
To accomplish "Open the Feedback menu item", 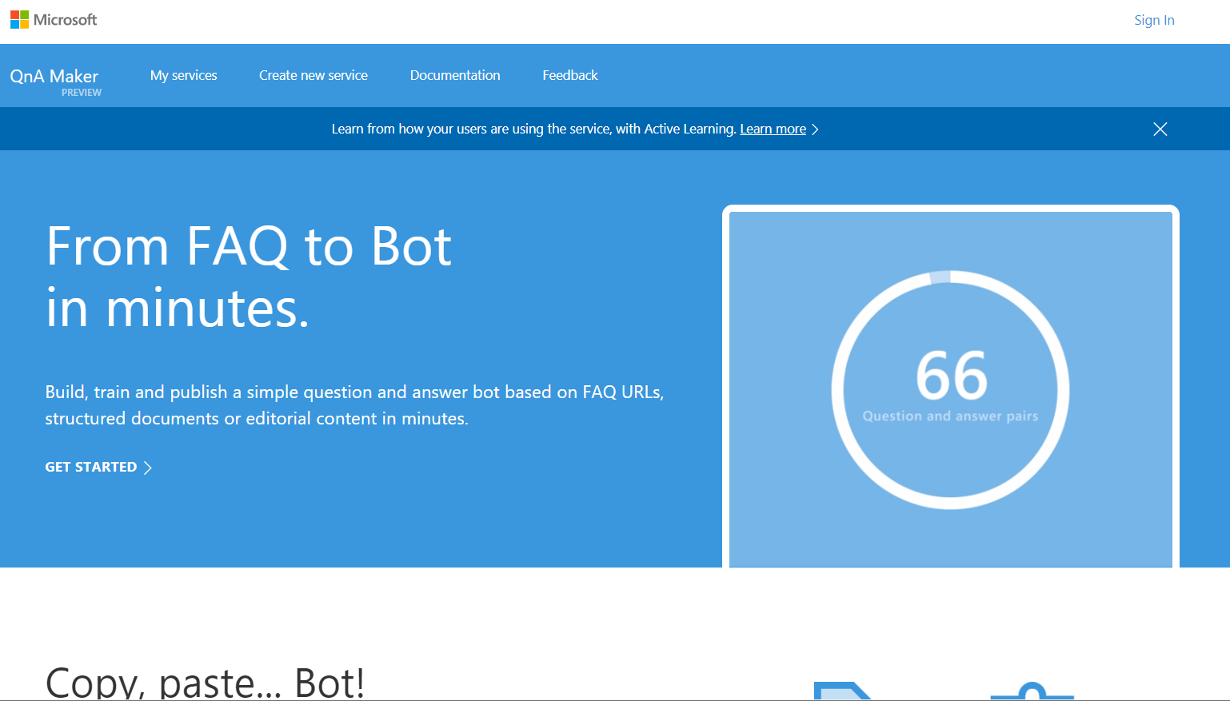I will pyautogui.click(x=570, y=75).
